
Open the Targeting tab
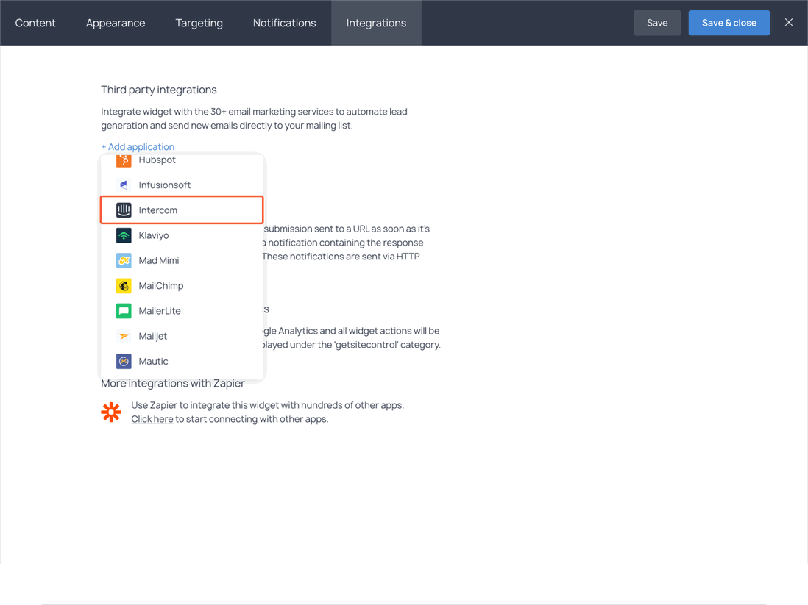pos(199,22)
